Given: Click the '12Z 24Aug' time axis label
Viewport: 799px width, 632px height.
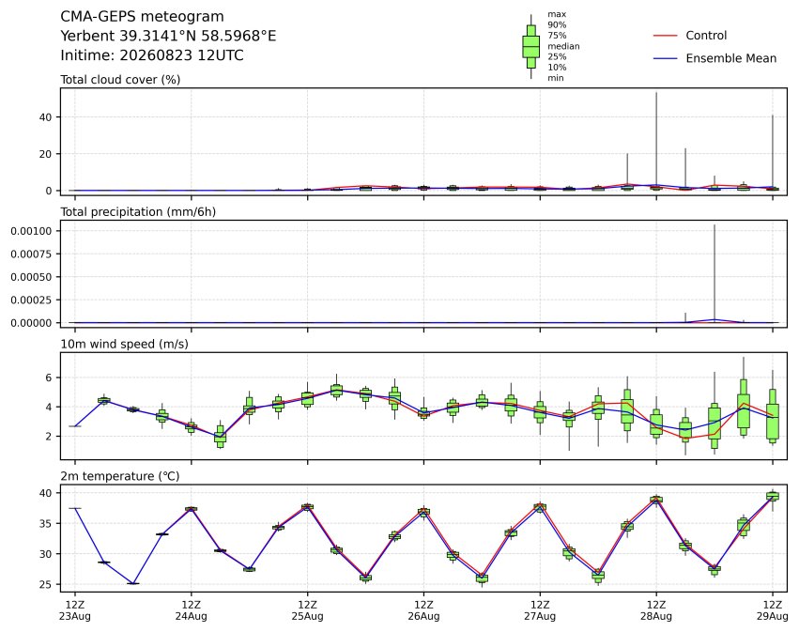Looking at the screenshot, I should [x=192, y=610].
